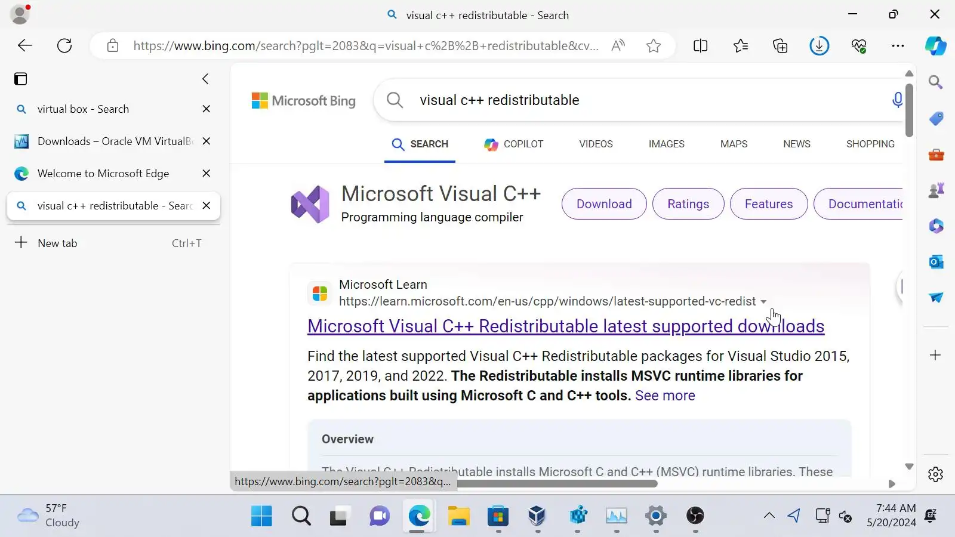The height and width of the screenshot is (537, 955).
Task: Collapse the vertical tabs pane
Action: pos(205,79)
